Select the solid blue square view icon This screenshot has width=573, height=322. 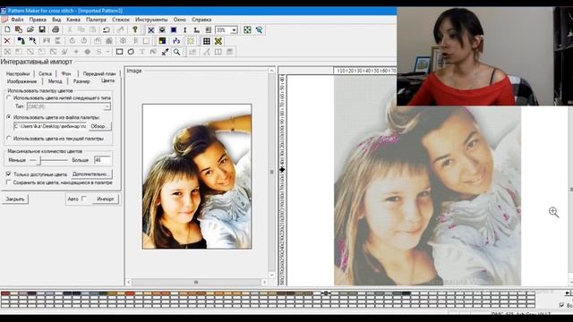(x=174, y=30)
